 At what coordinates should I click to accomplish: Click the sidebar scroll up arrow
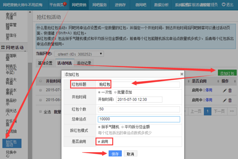pyautogui.click(x=30, y=12)
